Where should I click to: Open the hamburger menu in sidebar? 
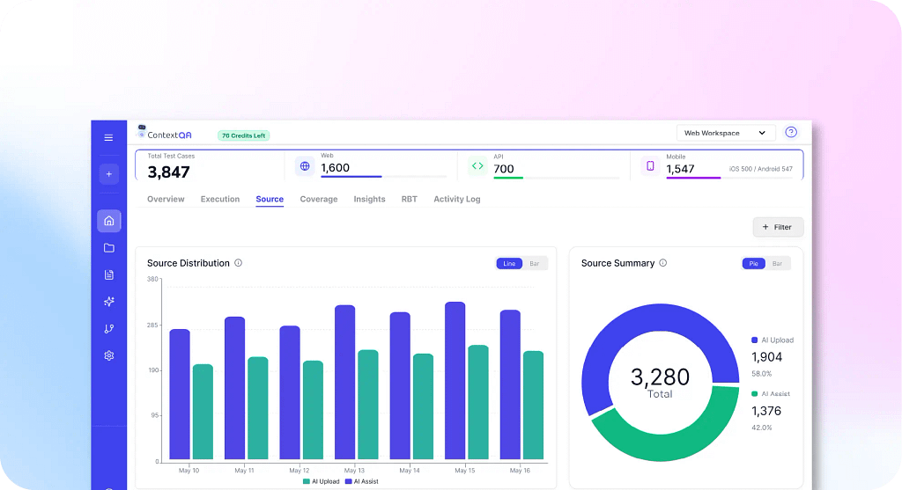(108, 137)
